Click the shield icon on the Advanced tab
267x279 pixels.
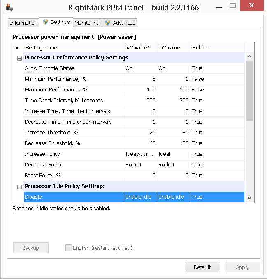pos(107,23)
